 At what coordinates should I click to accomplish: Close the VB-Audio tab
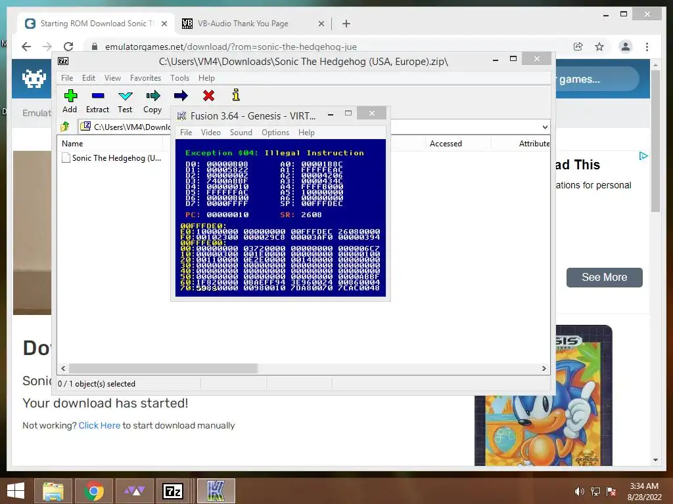321,24
